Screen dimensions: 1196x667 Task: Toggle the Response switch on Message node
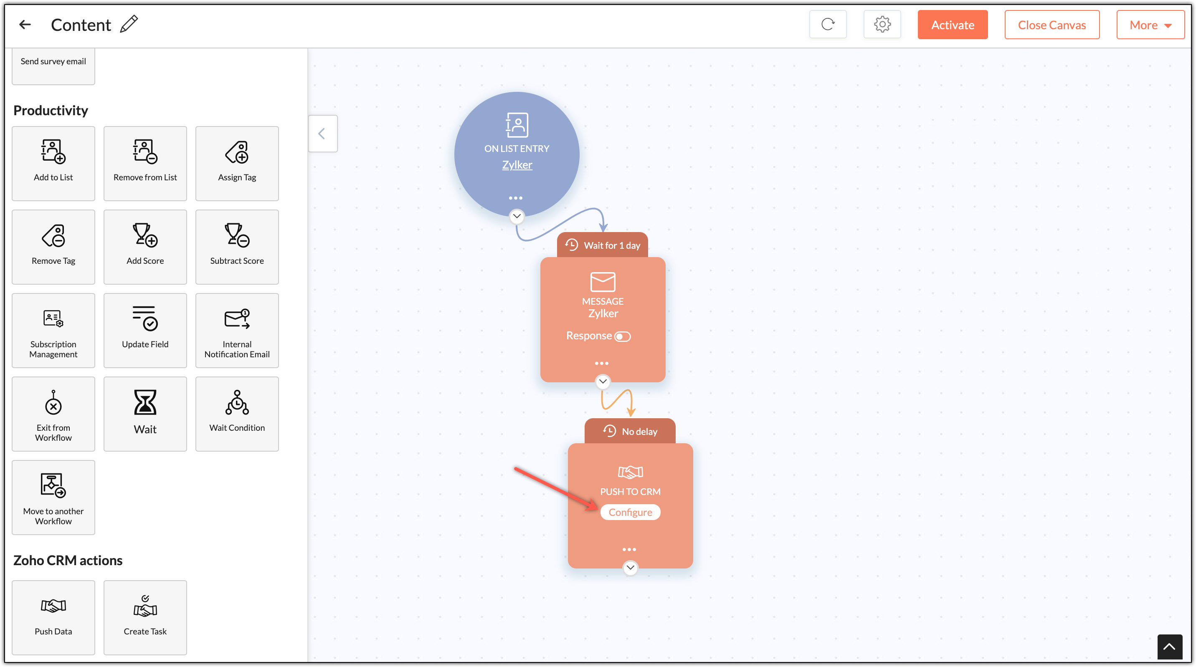(x=622, y=336)
